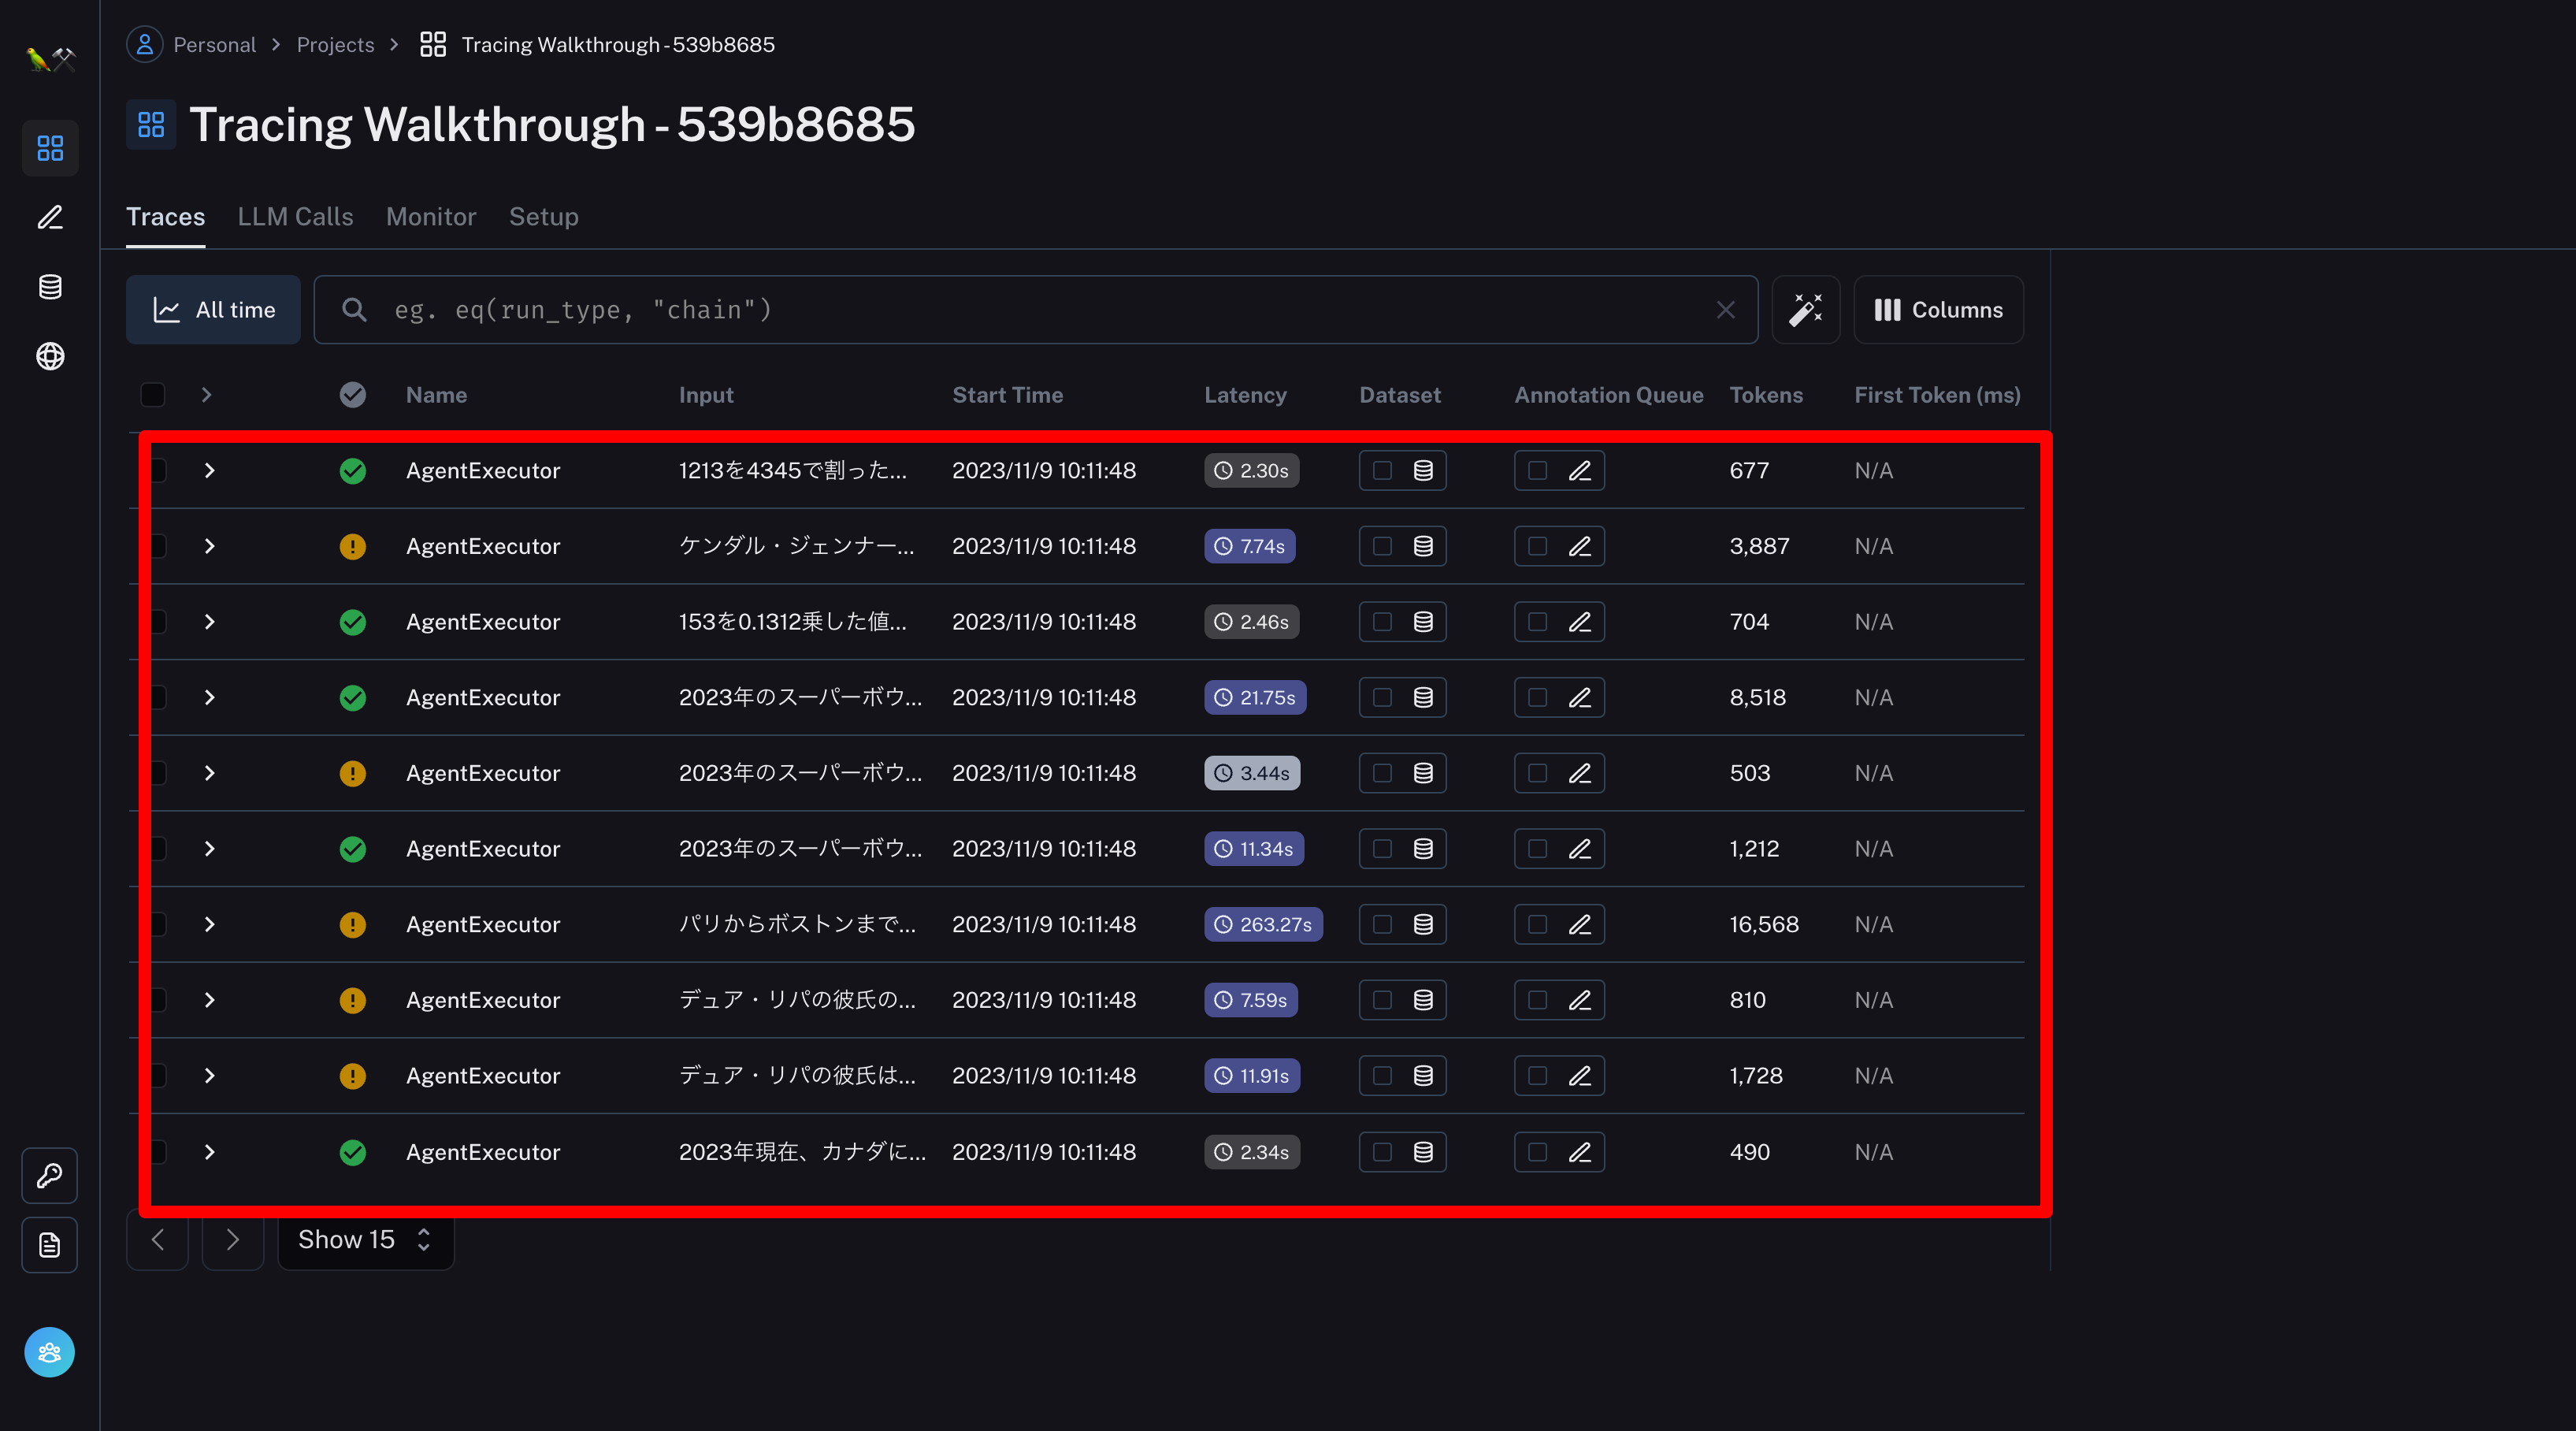Check annotation queue checkbox for the 7.74s run
The height and width of the screenshot is (1431, 2576).
pyautogui.click(x=1538, y=546)
